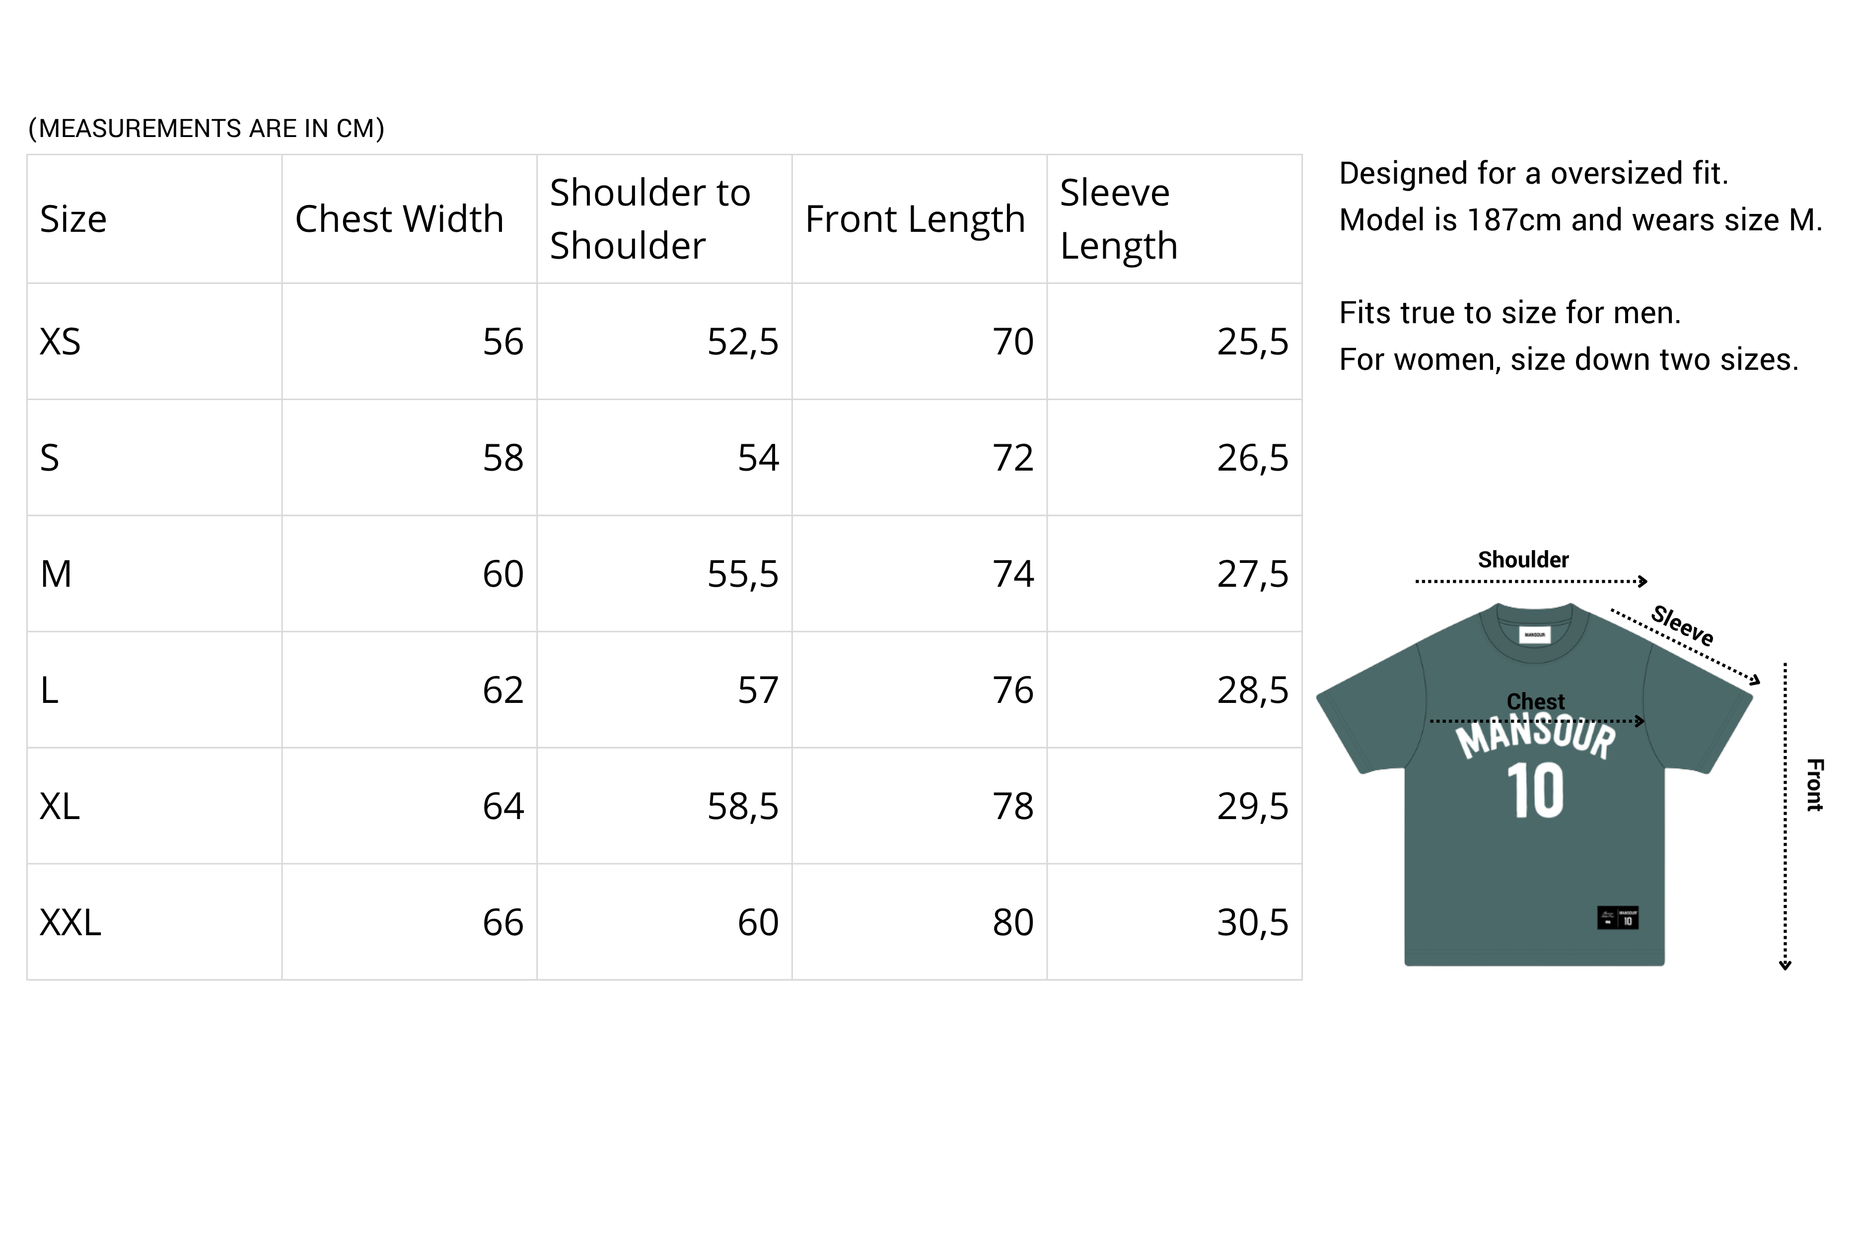Click the 'Model is 187cm and wears size M' line

tap(1580, 220)
